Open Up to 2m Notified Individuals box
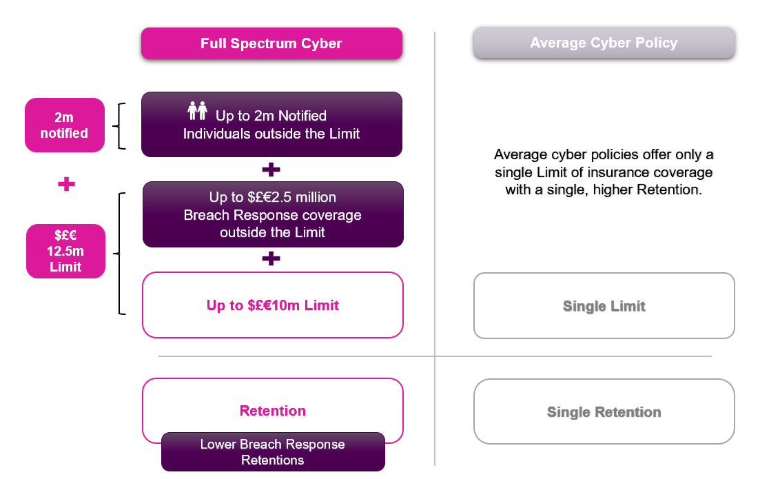Image resolution: width=780 pixels, height=479 pixels. pyautogui.click(x=271, y=124)
